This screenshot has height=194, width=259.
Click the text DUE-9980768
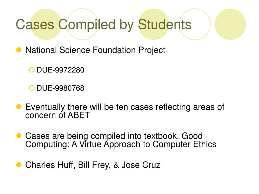[60, 88]
